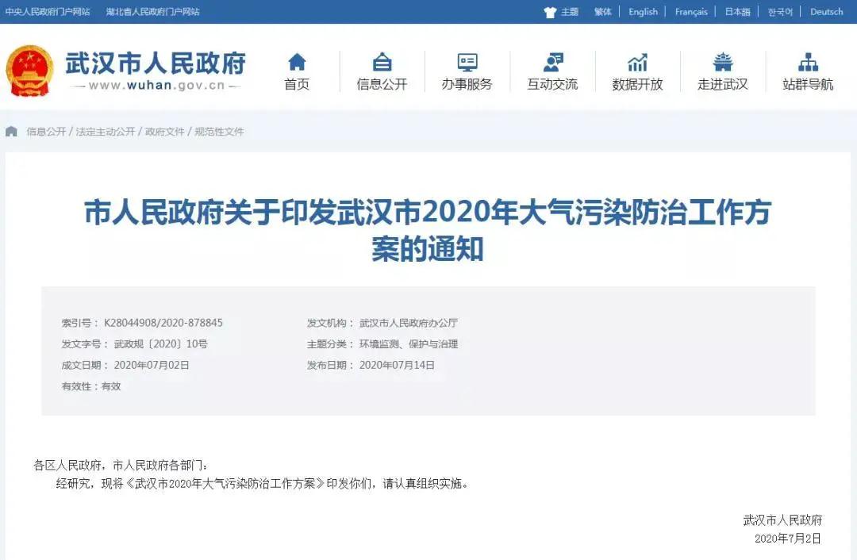Viewport: 857px width, 560px height.
Task: Click the 走进武汉 tower icon
Action: 723,62
